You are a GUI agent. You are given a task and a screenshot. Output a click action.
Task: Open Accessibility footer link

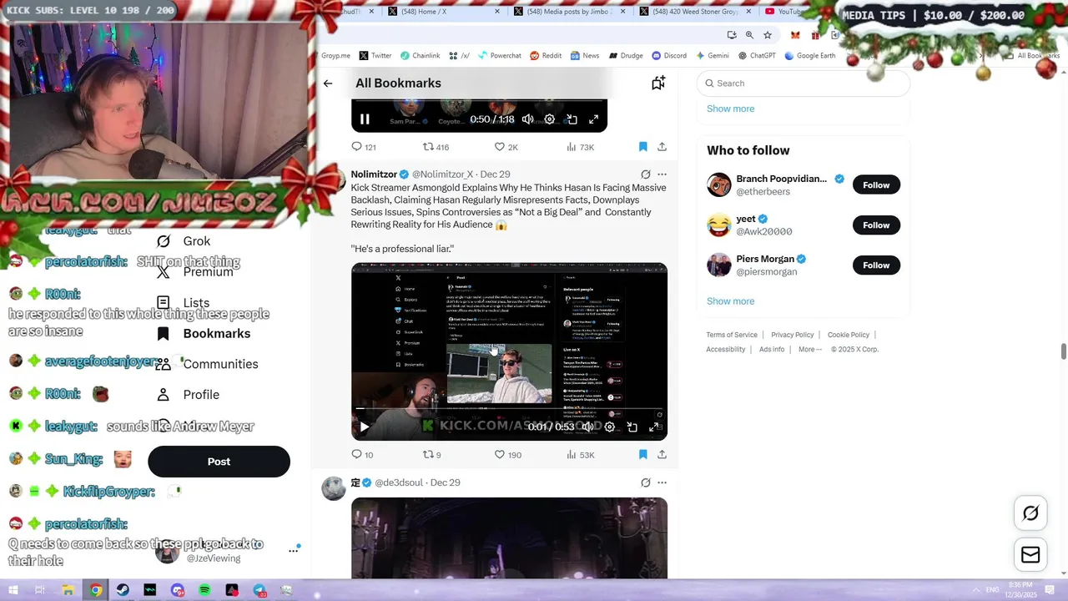(x=725, y=350)
